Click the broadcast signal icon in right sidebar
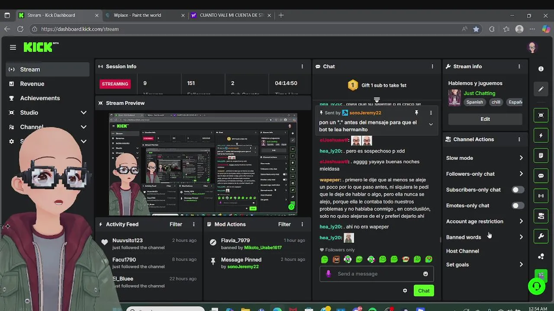 click(x=541, y=196)
